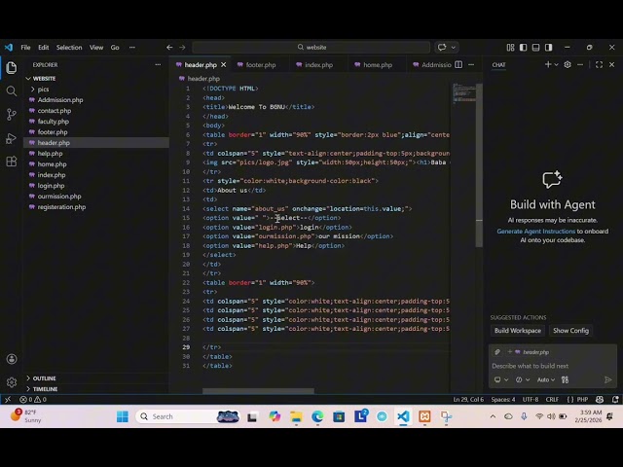Open the Explorer view in activity bar
The height and width of the screenshot is (467, 623).
[12, 68]
